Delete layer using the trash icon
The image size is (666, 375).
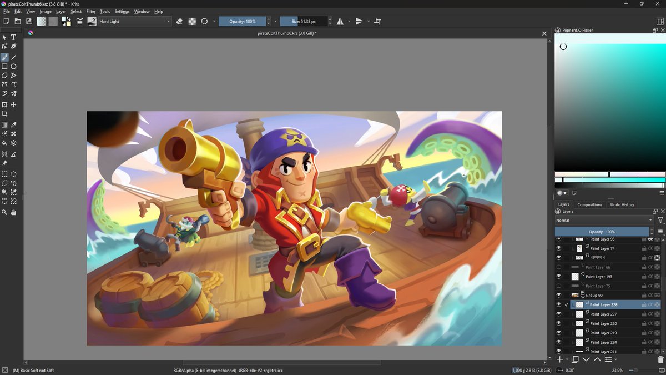pyautogui.click(x=660, y=359)
